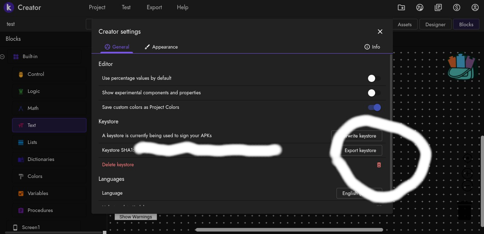Viewport: 484px width, 234px height.
Task: Switch to the Blocks view button
Action: (x=466, y=24)
